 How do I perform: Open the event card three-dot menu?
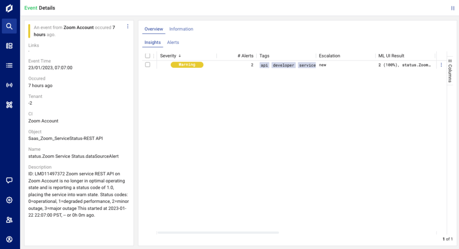(x=128, y=26)
